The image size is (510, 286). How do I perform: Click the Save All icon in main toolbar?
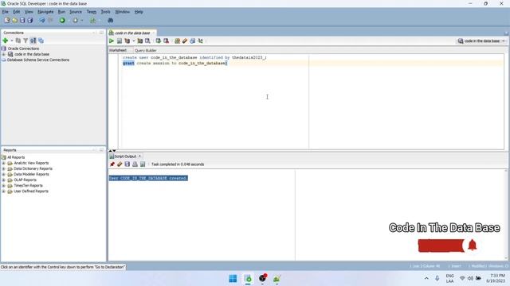coord(30,21)
